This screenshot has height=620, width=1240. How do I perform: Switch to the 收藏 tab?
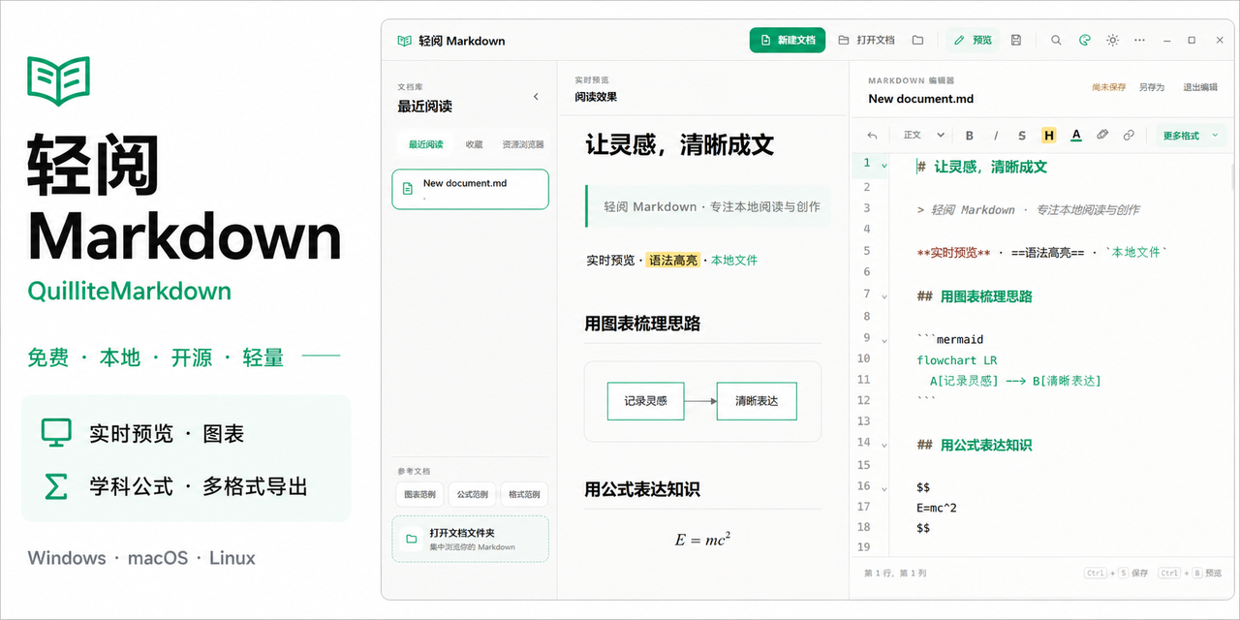click(474, 144)
